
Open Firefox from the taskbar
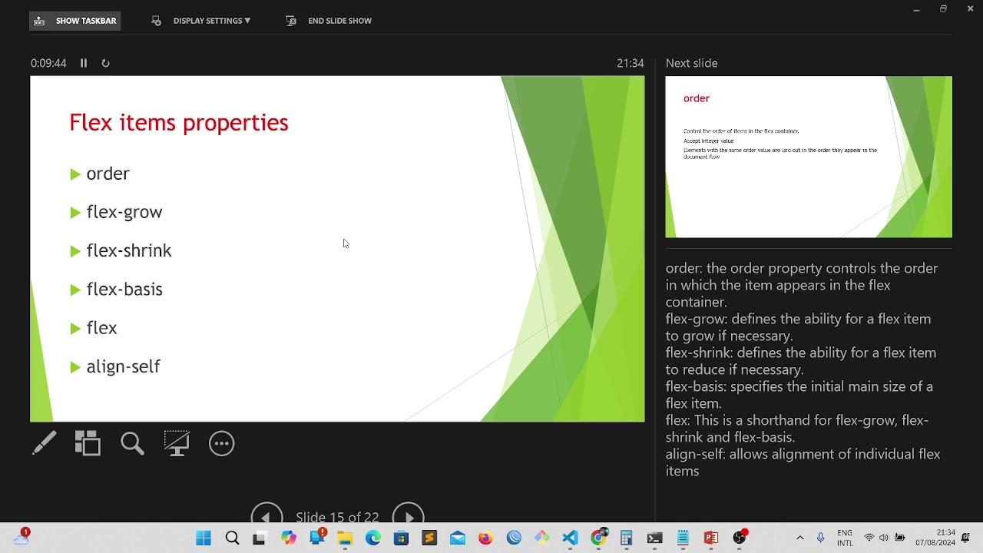[x=485, y=538]
